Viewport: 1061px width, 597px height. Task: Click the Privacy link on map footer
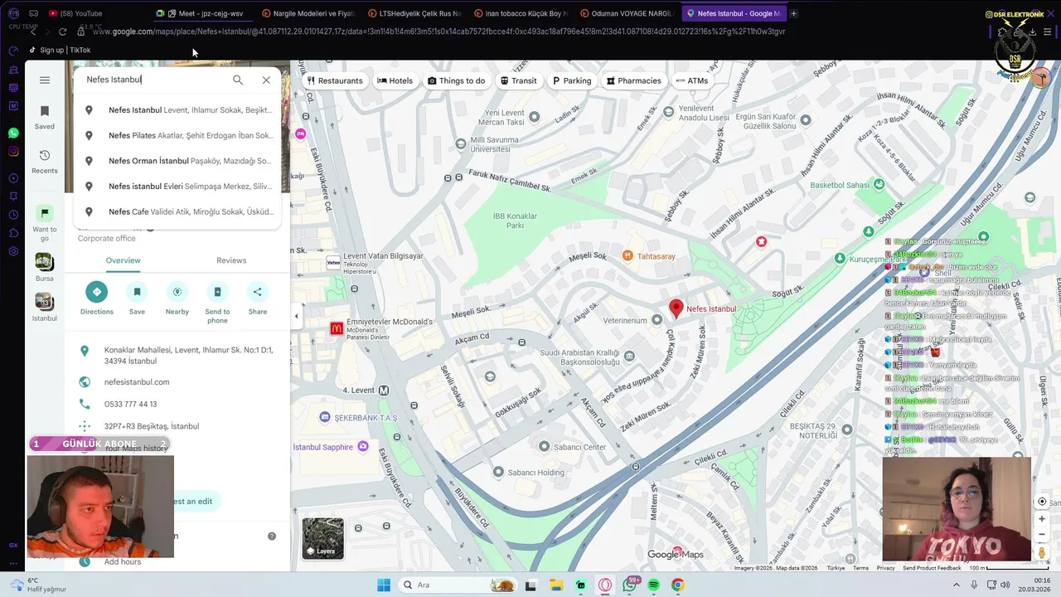886,568
